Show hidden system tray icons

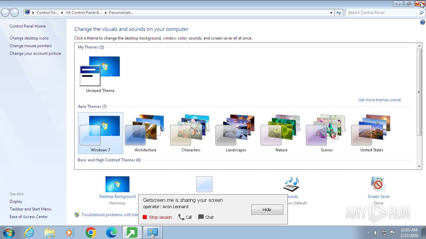click(x=368, y=233)
